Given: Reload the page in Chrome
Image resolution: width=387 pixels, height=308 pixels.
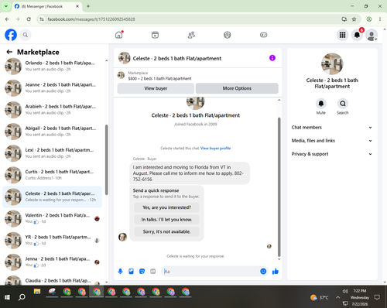Looking at the screenshot, I should pyautogui.click(x=29, y=19).
